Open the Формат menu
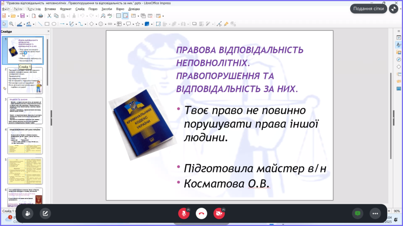Viewport: 403px width, 226px height. [66, 8]
